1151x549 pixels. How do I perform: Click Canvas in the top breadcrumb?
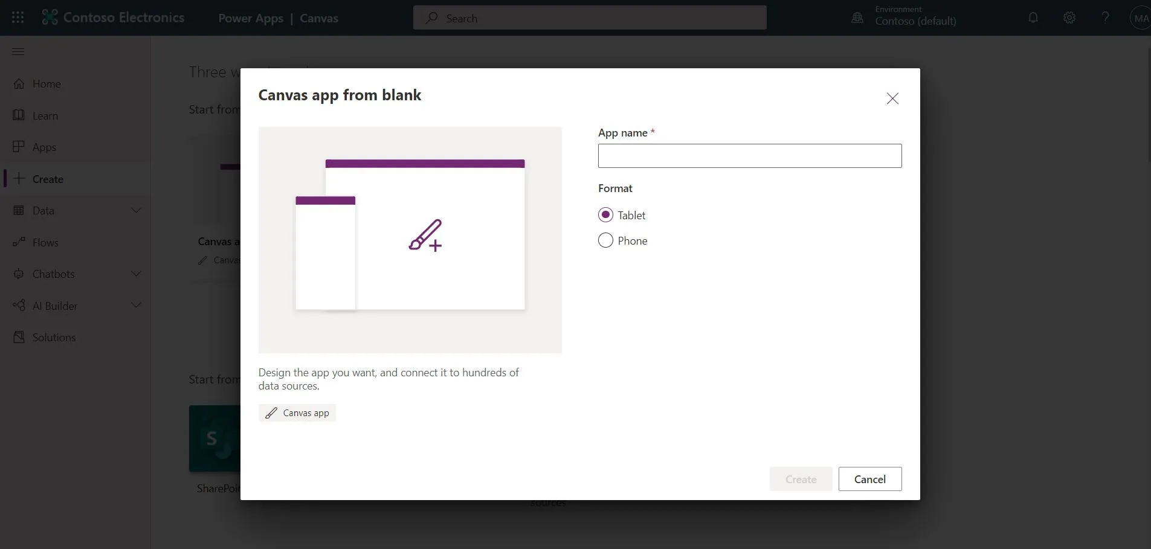point(319,18)
